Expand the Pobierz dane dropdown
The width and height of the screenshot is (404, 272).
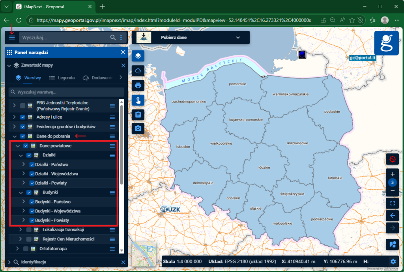point(238,37)
